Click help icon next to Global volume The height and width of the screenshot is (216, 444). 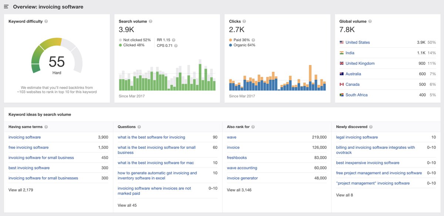click(370, 21)
